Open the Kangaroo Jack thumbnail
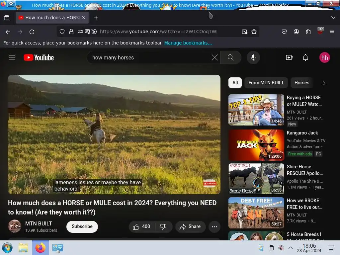Screen dimensions: 340x255 (x=256, y=145)
